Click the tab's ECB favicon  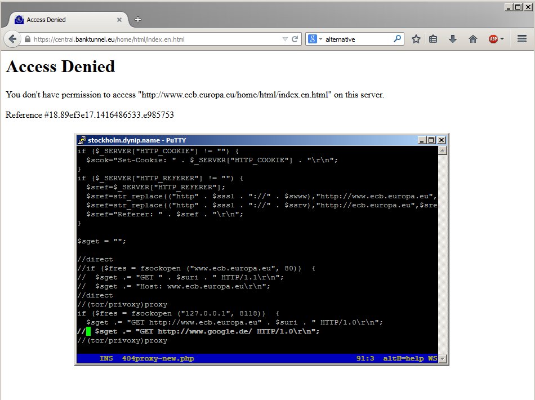(x=19, y=20)
